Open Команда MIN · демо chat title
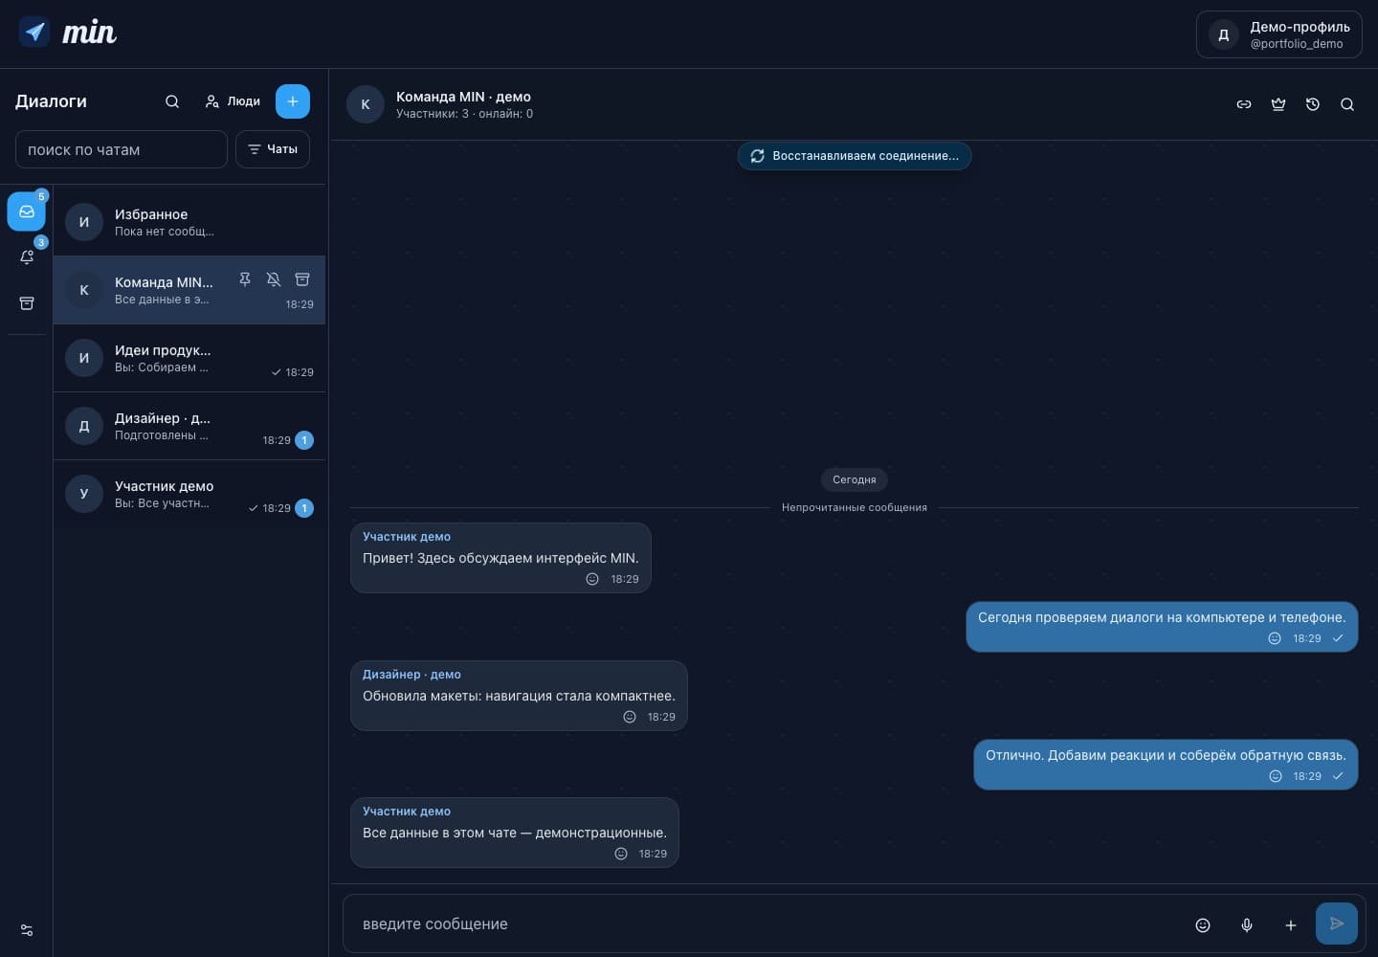This screenshot has height=957, width=1378. click(x=463, y=97)
